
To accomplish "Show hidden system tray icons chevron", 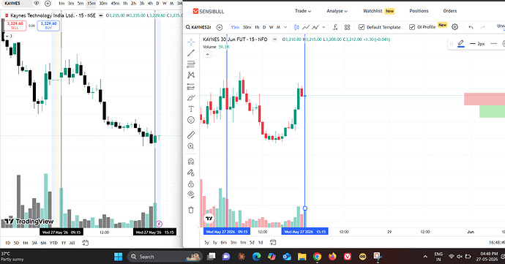I will click(425, 257).
